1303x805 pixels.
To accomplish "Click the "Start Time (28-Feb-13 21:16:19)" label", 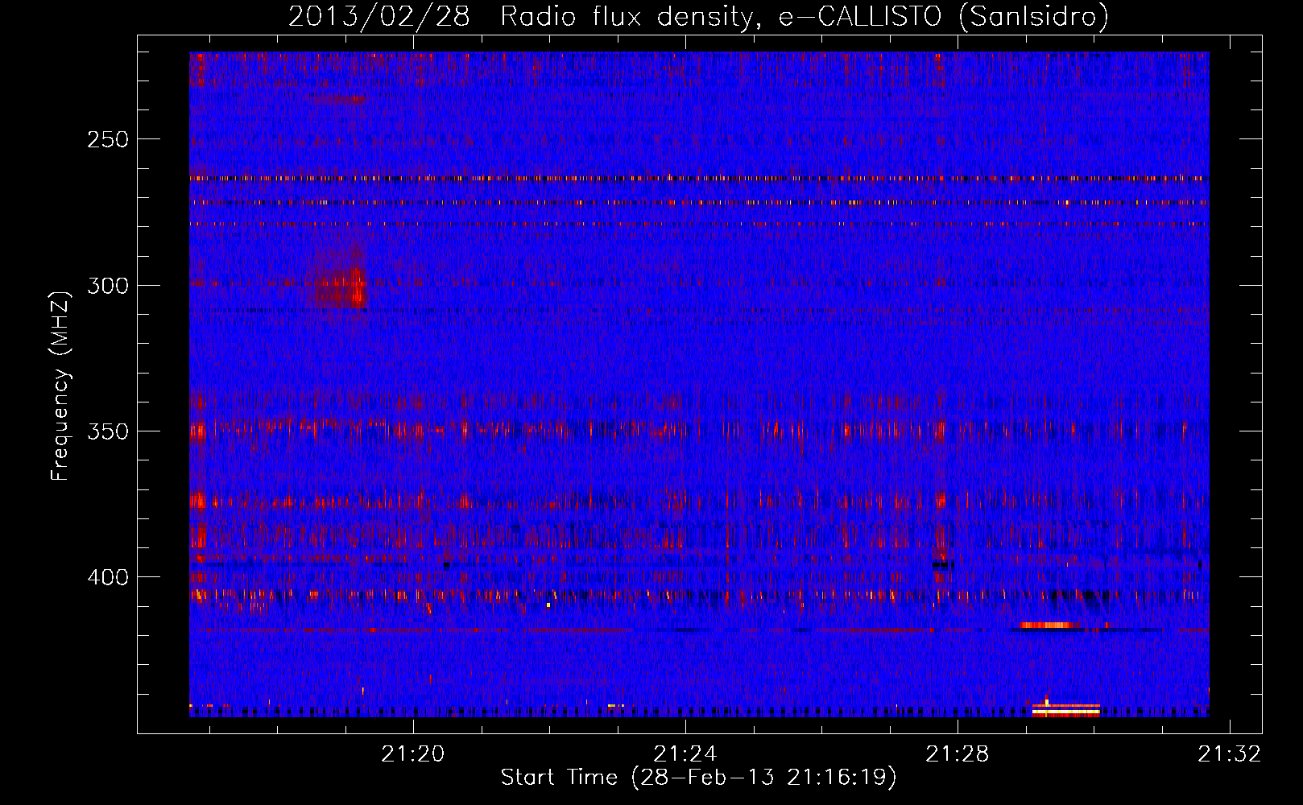I will click(x=698, y=778).
